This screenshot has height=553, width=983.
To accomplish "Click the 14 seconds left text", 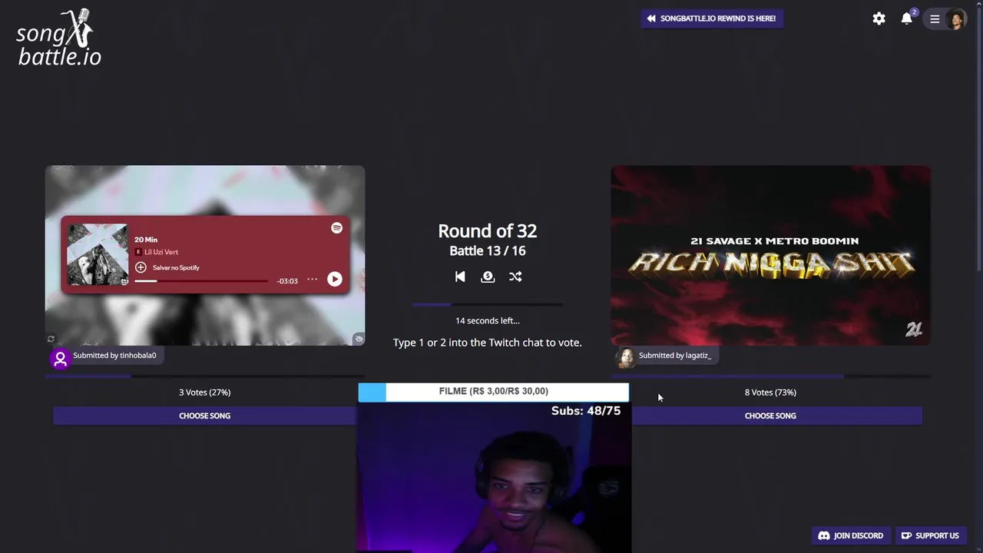I will click(x=488, y=320).
